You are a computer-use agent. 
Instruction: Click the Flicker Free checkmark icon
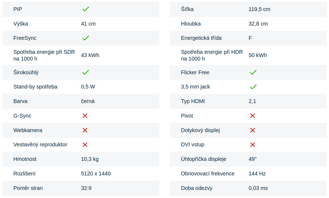253,72
